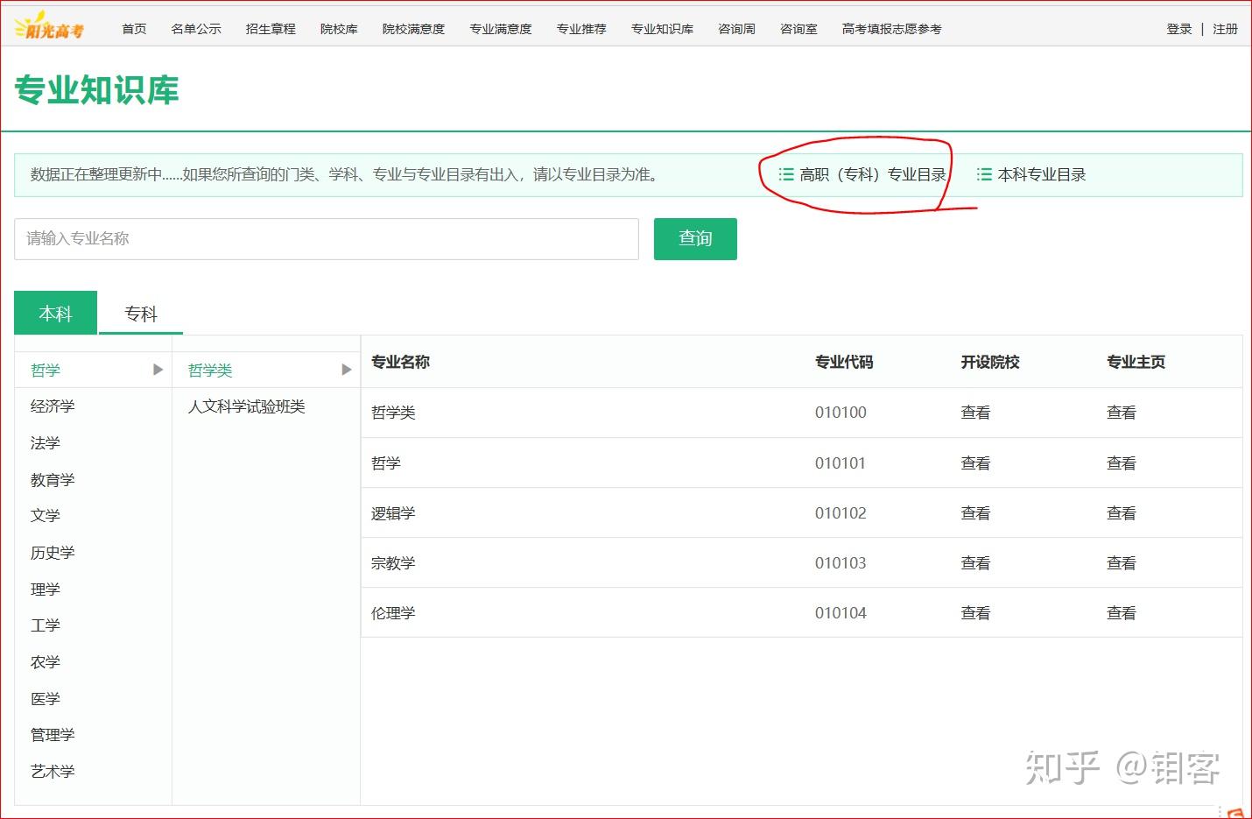Click the 阳光高考 sun logo
This screenshot has width=1252, height=819.
pyautogui.click(x=49, y=27)
